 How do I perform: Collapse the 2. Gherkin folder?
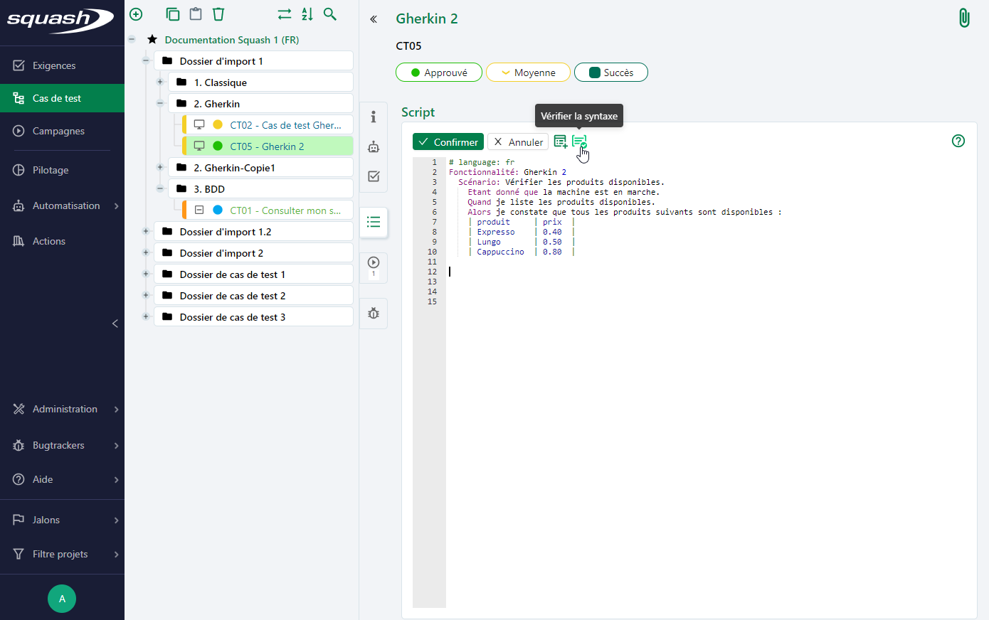pos(160,104)
